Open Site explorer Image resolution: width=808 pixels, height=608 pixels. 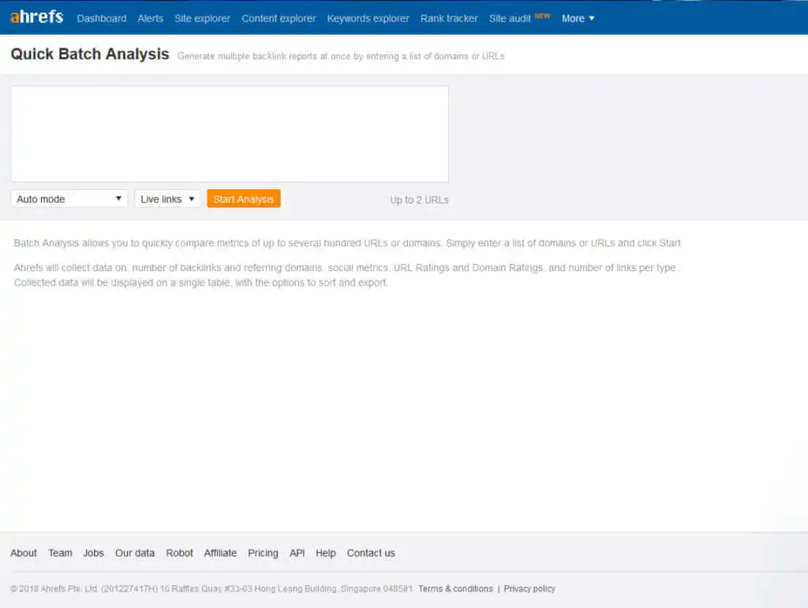click(203, 19)
